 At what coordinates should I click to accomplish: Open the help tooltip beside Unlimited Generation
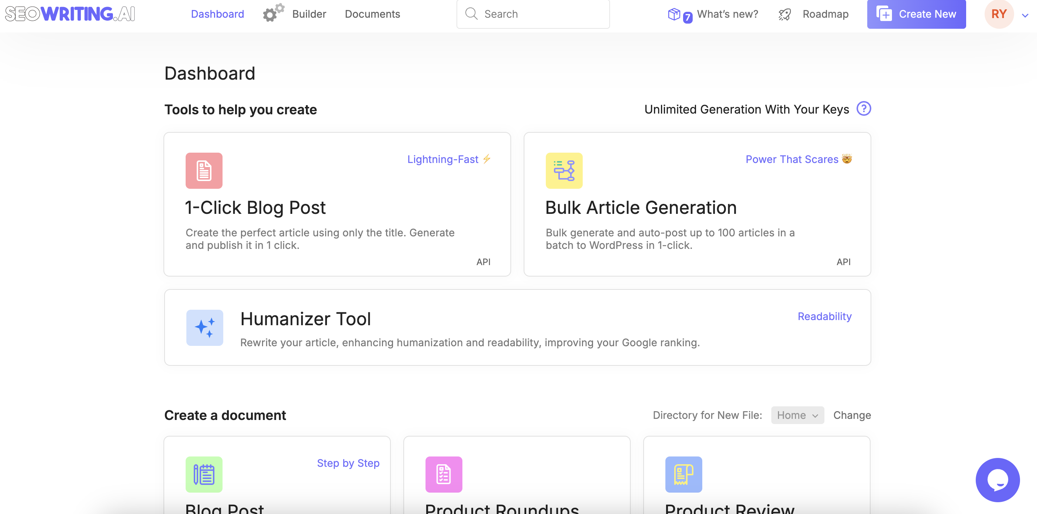pyautogui.click(x=864, y=109)
